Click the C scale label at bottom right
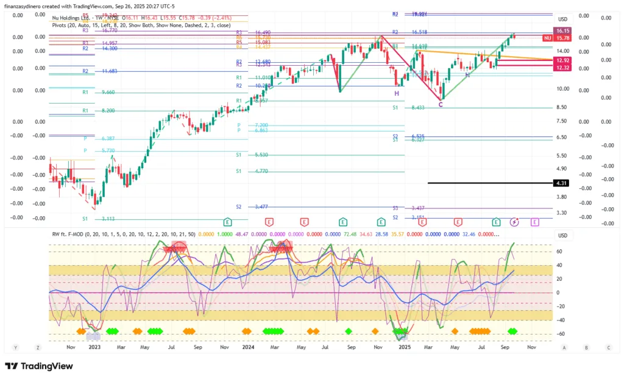 [608, 347]
